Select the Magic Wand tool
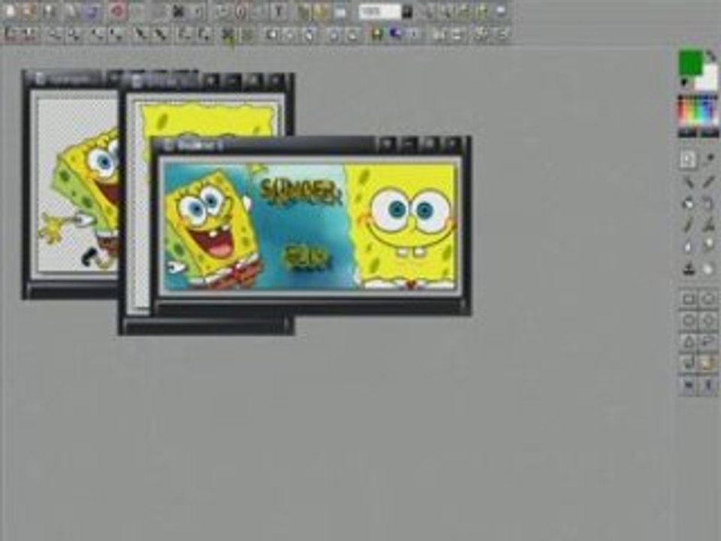This screenshot has height=541, width=721. (x=688, y=182)
